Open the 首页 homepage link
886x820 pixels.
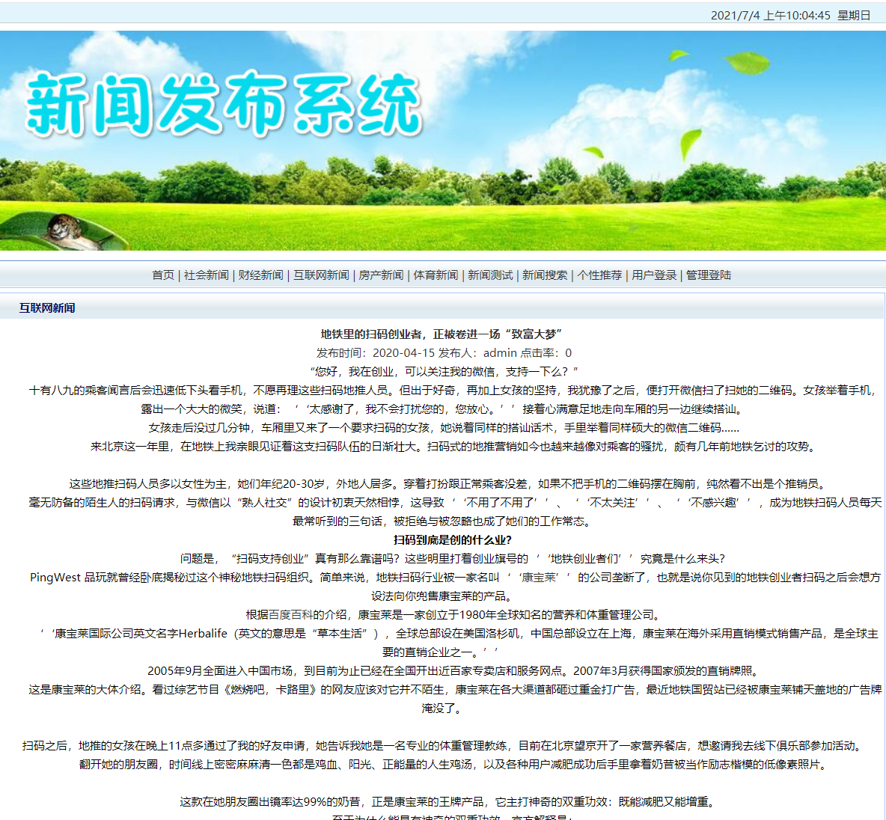pos(163,275)
